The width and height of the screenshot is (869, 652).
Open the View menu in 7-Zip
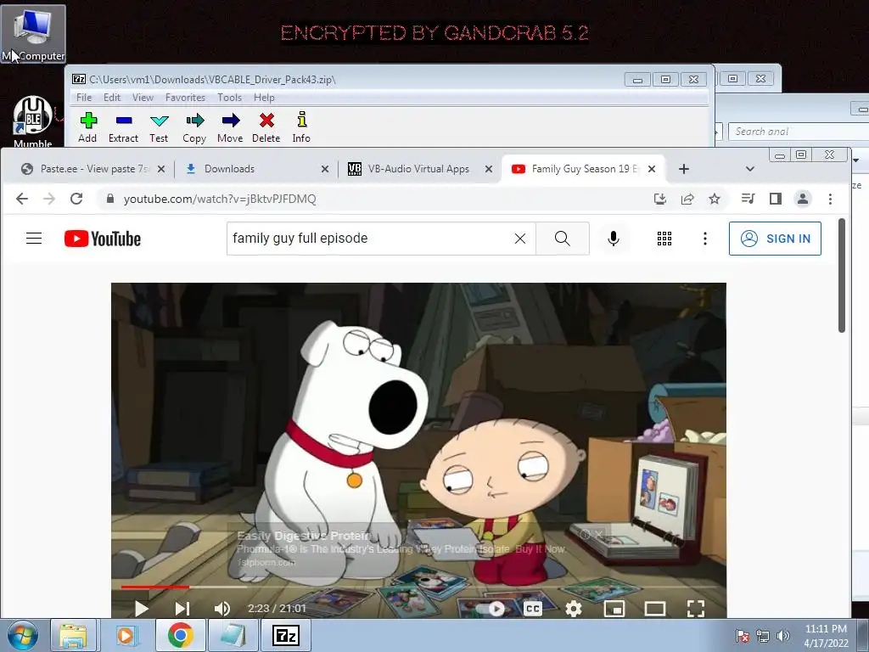click(x=143, y=98)
